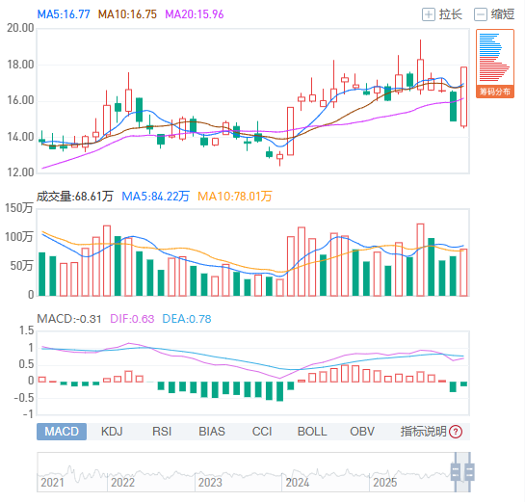Click the MA5:84.22万 volume legend
Screen dimensions: 525x502
tap(155, 197)
